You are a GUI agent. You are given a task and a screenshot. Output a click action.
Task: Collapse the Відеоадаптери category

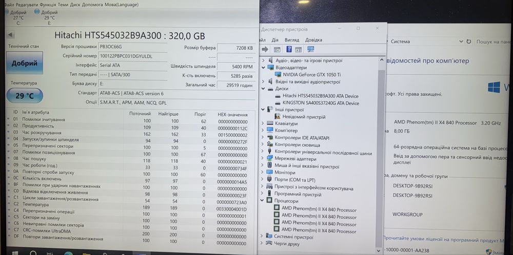point(263,67)
